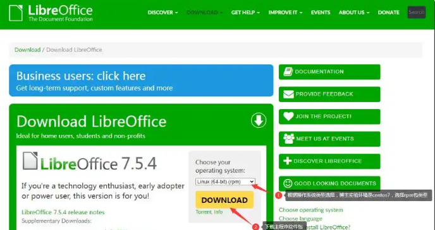The image size is (435, 230).
Task: Click the GOOD LOOKING DOCUMENTS smiley icon
Action: pyautogui.click(x=288, y=183)
